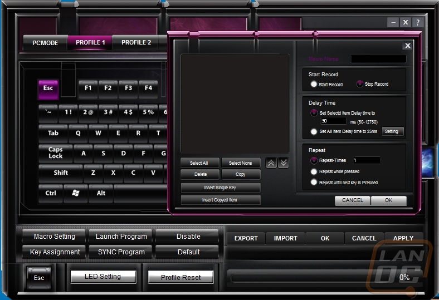This screenshot has height=300, width=439.
Task: Open Macro Setting
Action: (x=54, y=237)
